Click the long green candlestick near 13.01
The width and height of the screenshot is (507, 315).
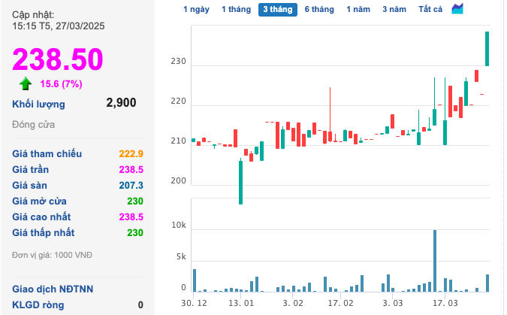(241, 181)
